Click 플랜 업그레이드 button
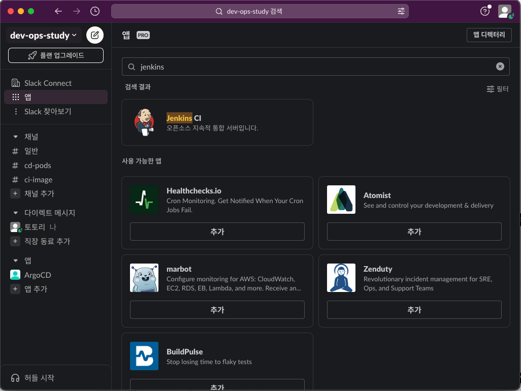This screenshot has height=391, width=521. [56, 55]
